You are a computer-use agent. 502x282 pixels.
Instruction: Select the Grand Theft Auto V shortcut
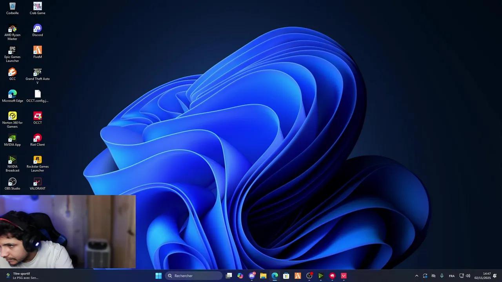tap(37, 72)
